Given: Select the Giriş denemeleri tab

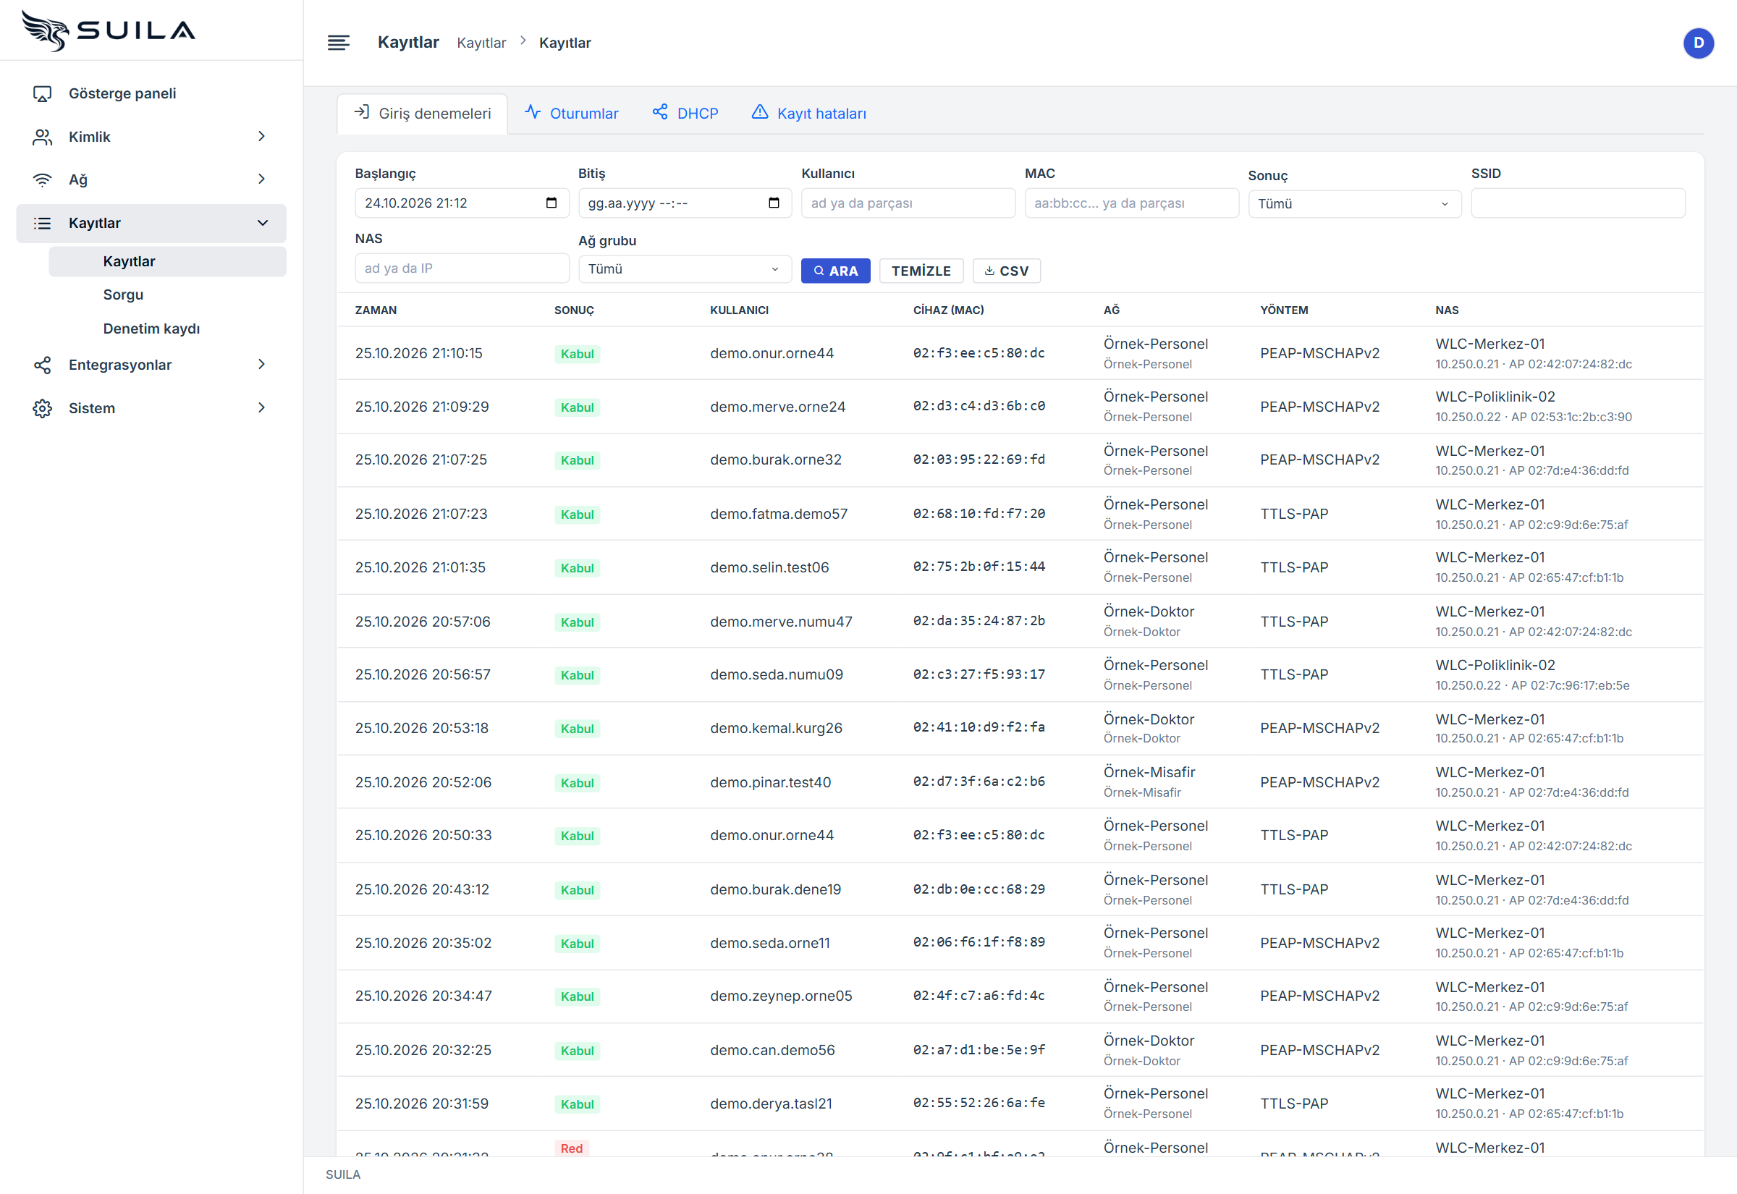Looking at the screenshot, I should point(423,114).
